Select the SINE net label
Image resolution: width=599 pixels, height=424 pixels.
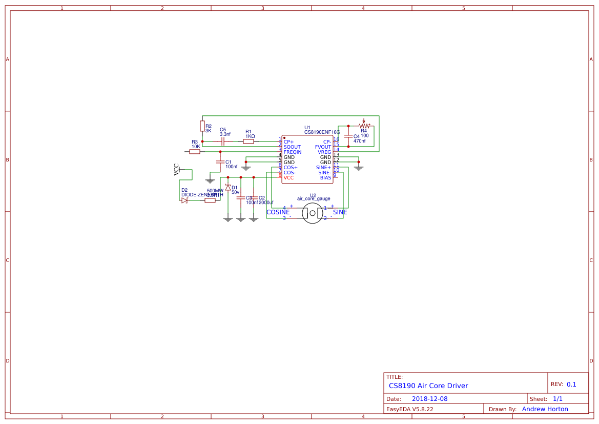340,212
